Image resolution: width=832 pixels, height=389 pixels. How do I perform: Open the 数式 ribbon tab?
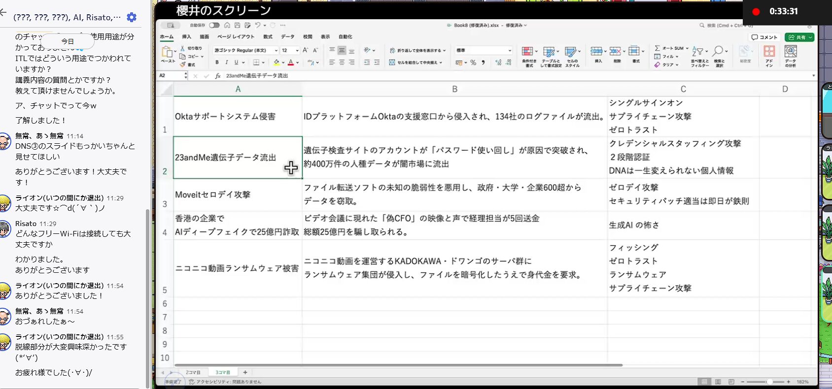(x=268, y=37)
